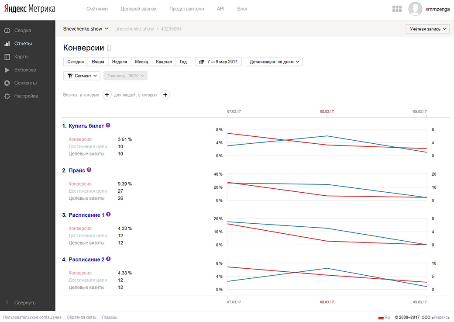Click the info icon next to Прайс
Screen dimensions: 454x322
coord(89,170)
